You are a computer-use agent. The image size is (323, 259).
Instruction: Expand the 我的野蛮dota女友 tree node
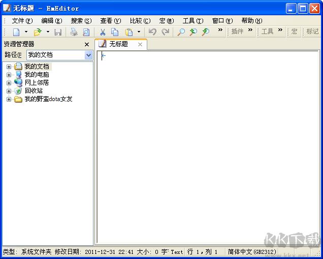point(9,99)
